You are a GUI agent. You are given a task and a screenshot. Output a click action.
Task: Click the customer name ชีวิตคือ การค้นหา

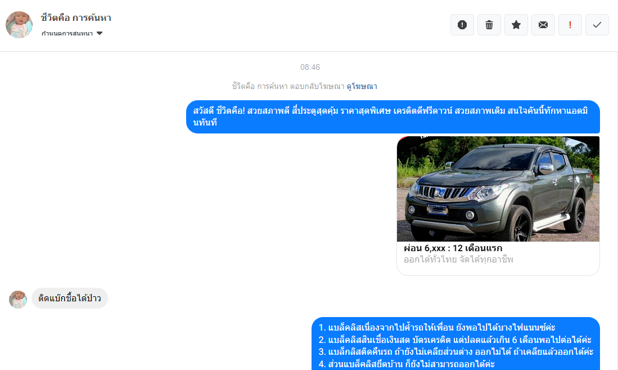[76, 18]
